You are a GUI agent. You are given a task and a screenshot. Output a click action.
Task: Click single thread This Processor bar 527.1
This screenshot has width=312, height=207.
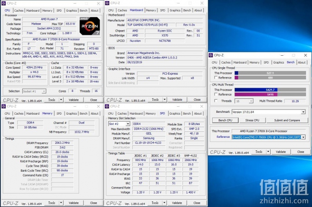click(270, 73)
